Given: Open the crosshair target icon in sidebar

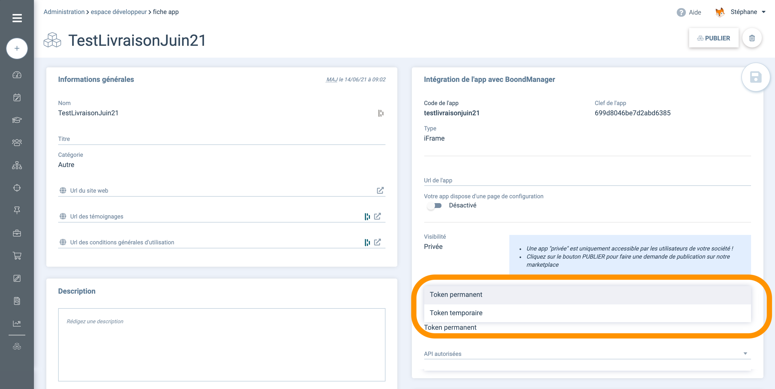Looking at the screenshot, I should click(17, 187).
